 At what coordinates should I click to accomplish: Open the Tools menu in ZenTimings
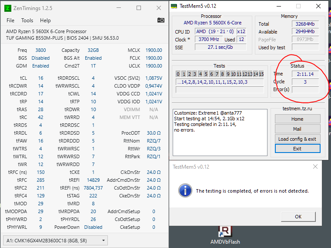(27, 20)
